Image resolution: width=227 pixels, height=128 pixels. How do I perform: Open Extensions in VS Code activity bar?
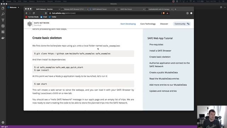(x=3, y=32)
